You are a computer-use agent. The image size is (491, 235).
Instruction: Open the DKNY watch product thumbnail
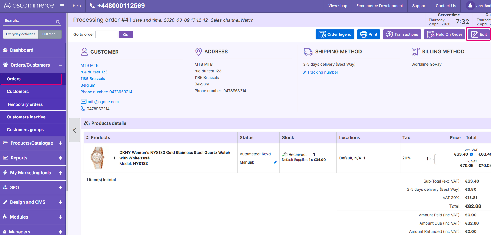(98, 158)
